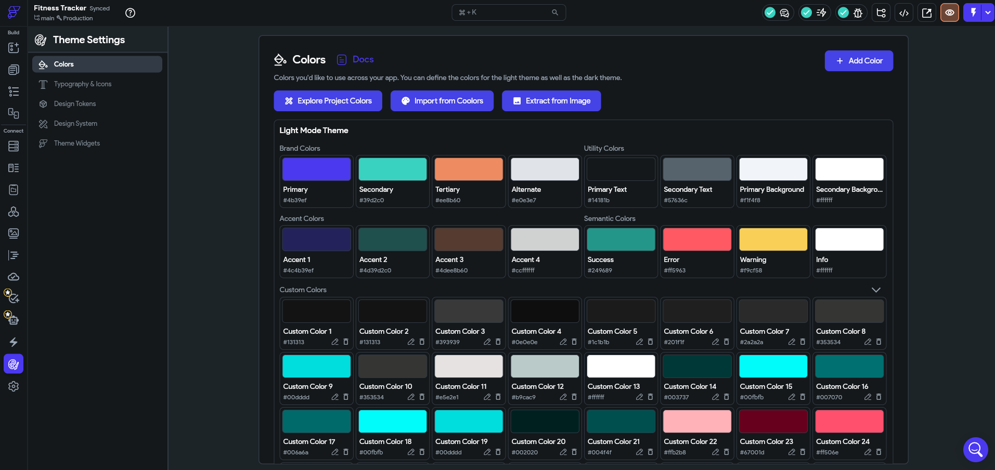The height and width of the screenshot is (470, 995).
Task: Click Import from Coolors button
Action: tap(442, 101)
